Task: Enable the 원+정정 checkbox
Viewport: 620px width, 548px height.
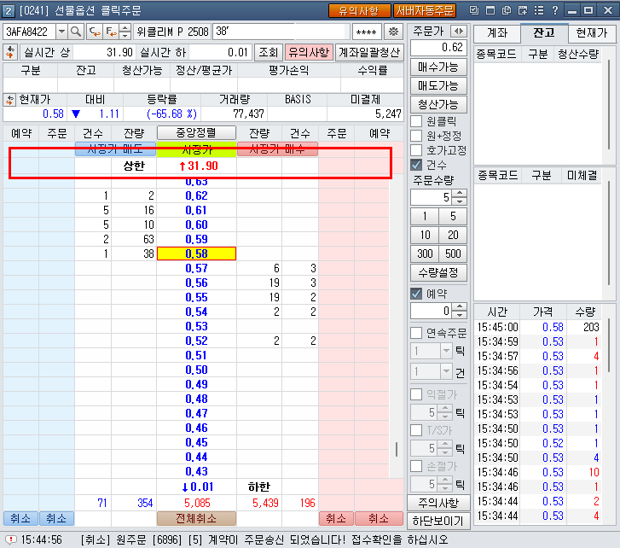Action: tap(416, 136)
